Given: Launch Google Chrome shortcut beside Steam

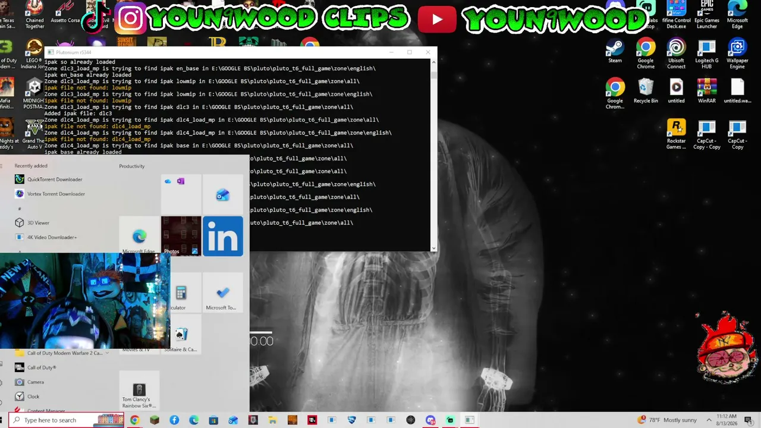Looking at the screenshot, I should [646, 54].
